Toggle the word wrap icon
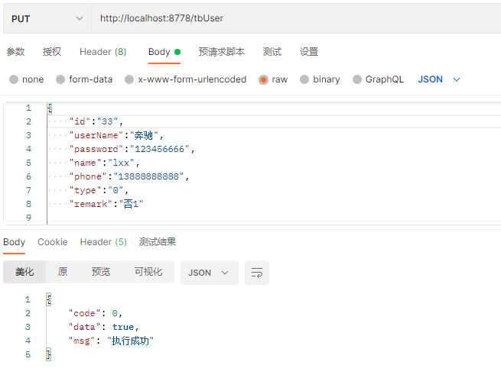The image size is (501, 375). [257, 273]
